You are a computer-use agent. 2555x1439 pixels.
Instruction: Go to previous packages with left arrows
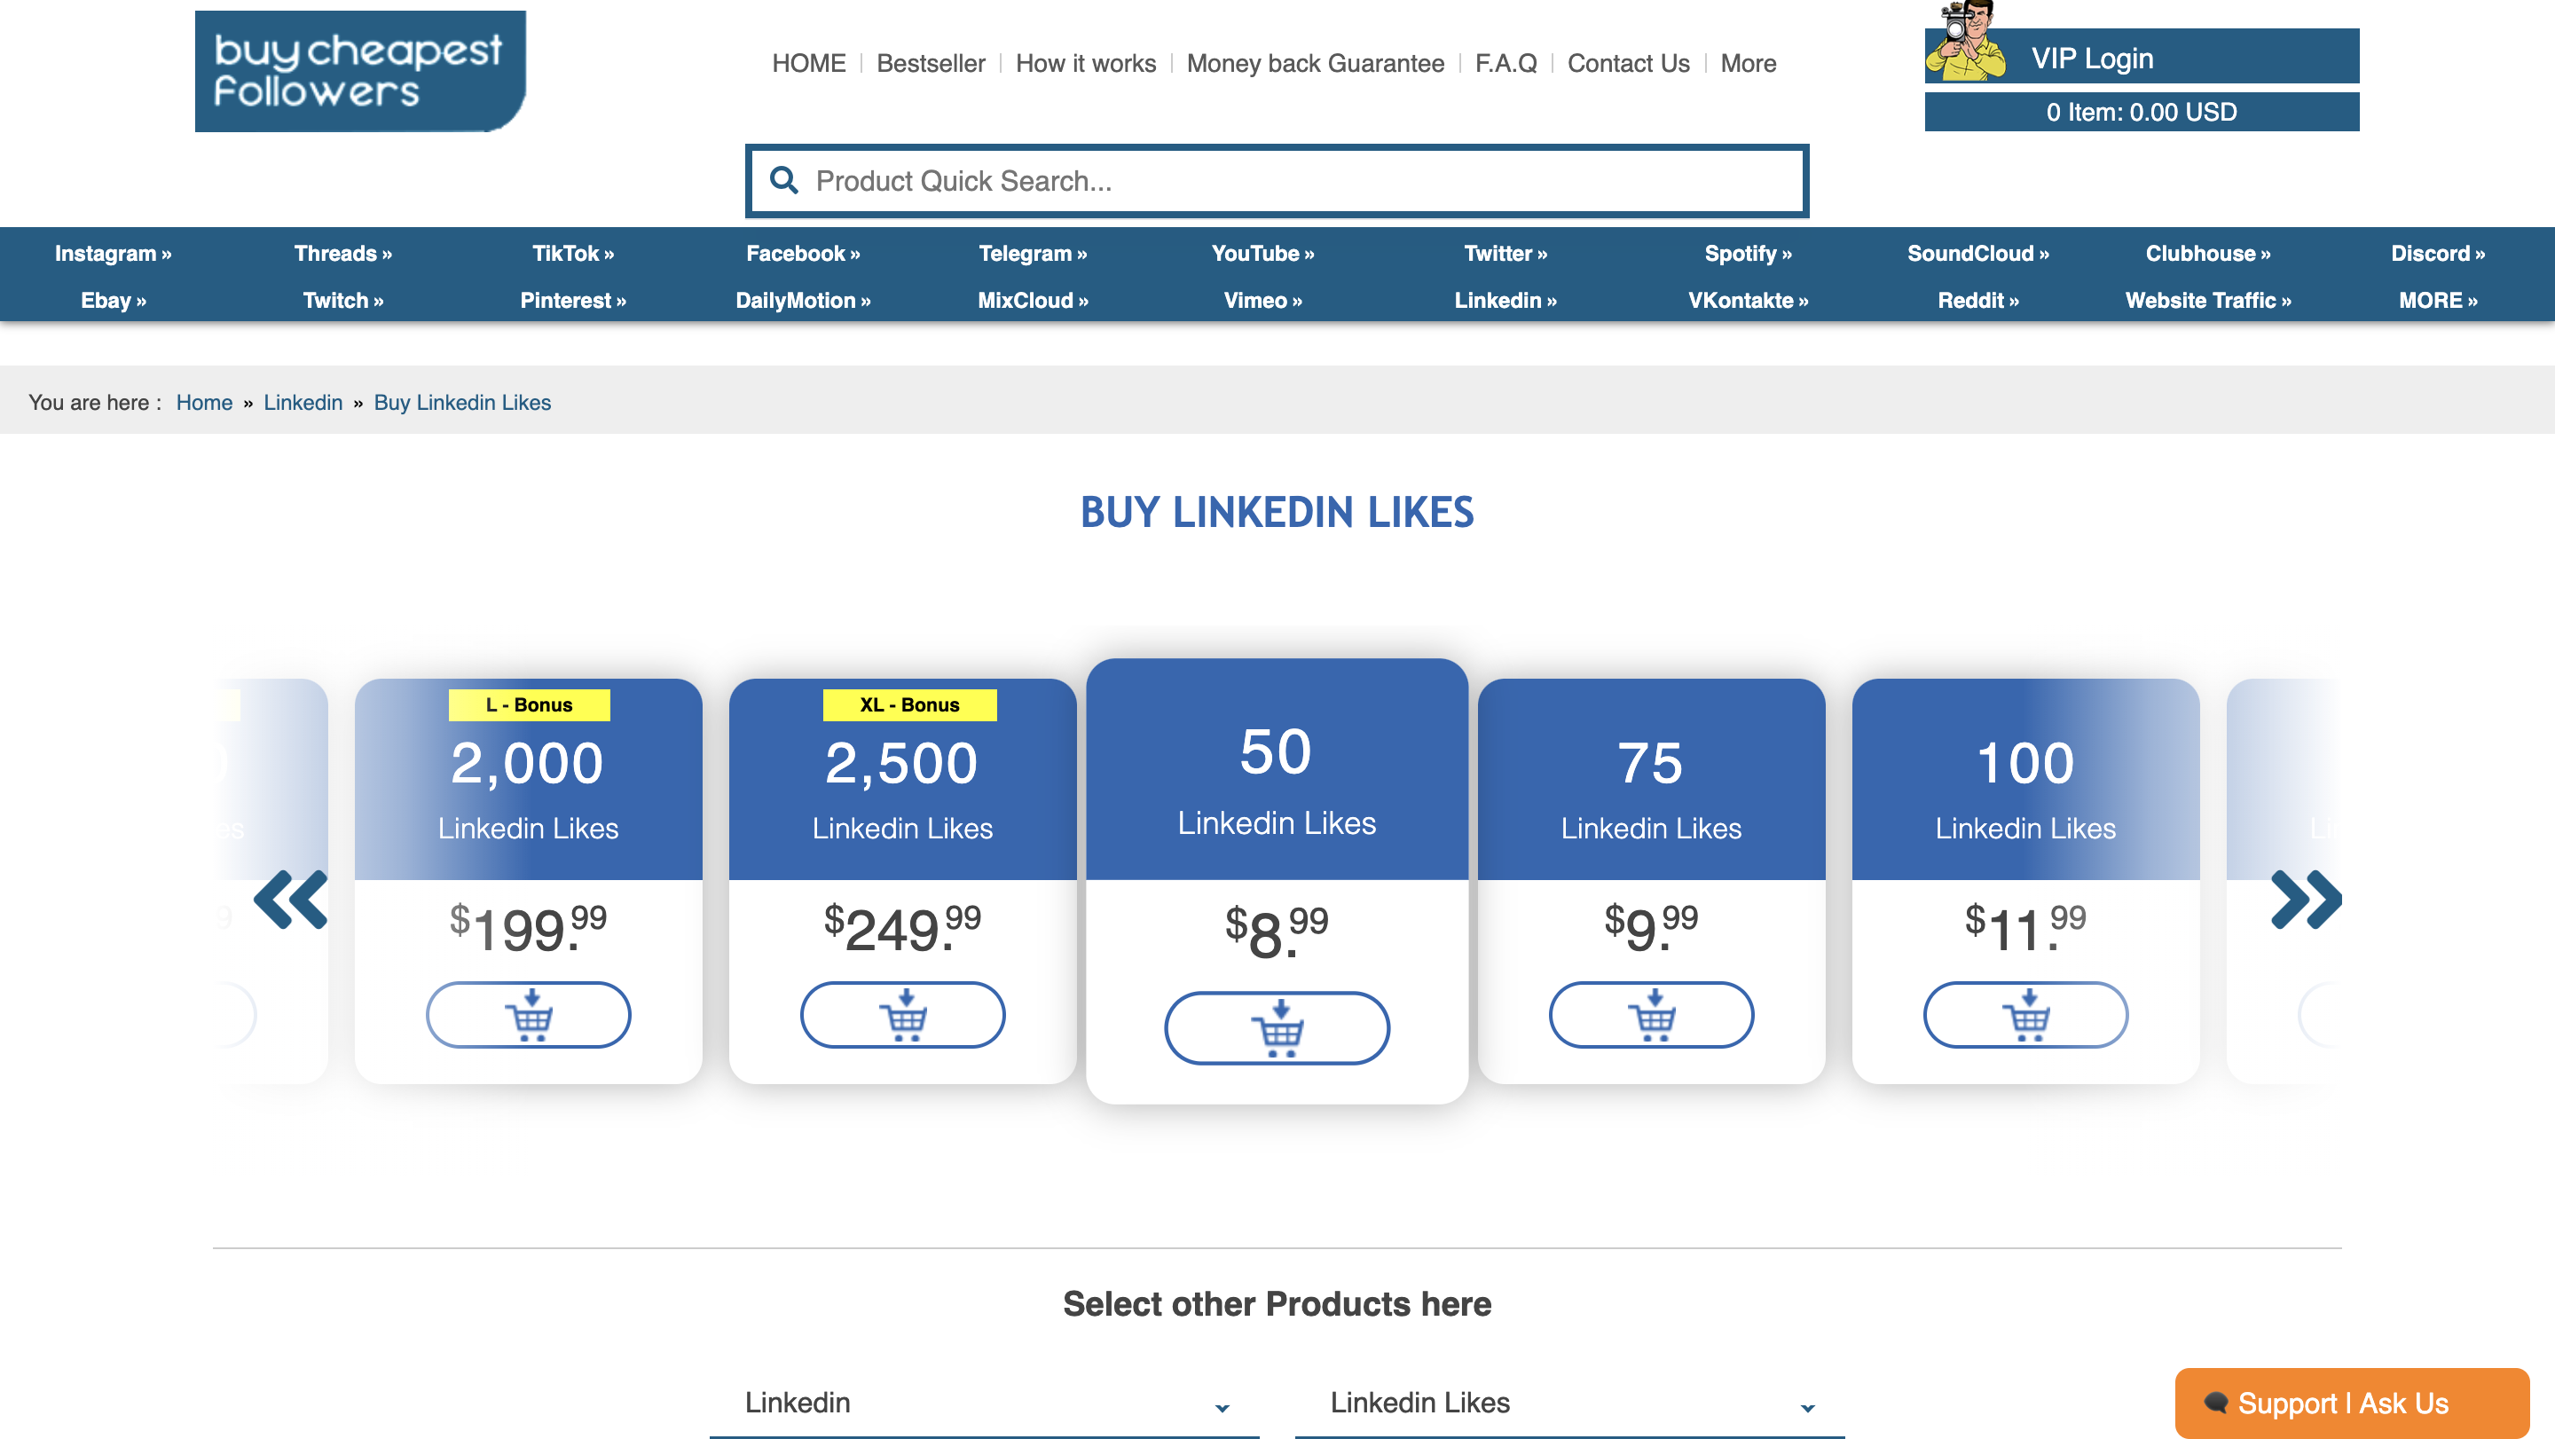coord(291,900)
